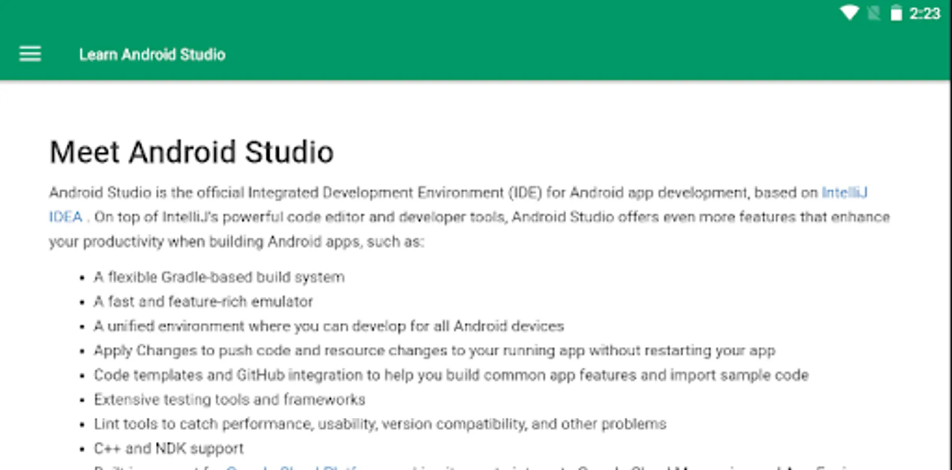Screen dimensions: 952x470
Task: Click "A fast and feature-rich emulator" bullet
Action: [203, 301]
